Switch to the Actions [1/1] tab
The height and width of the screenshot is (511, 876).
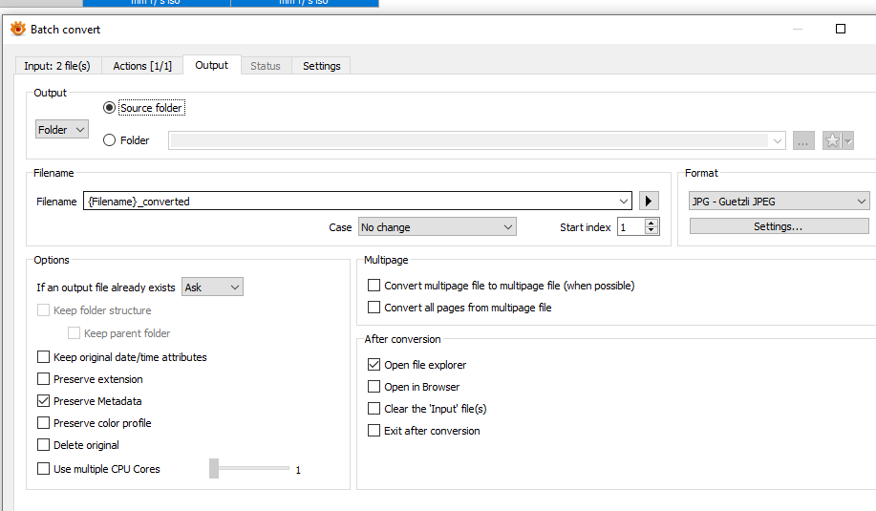tap(142, 66)
